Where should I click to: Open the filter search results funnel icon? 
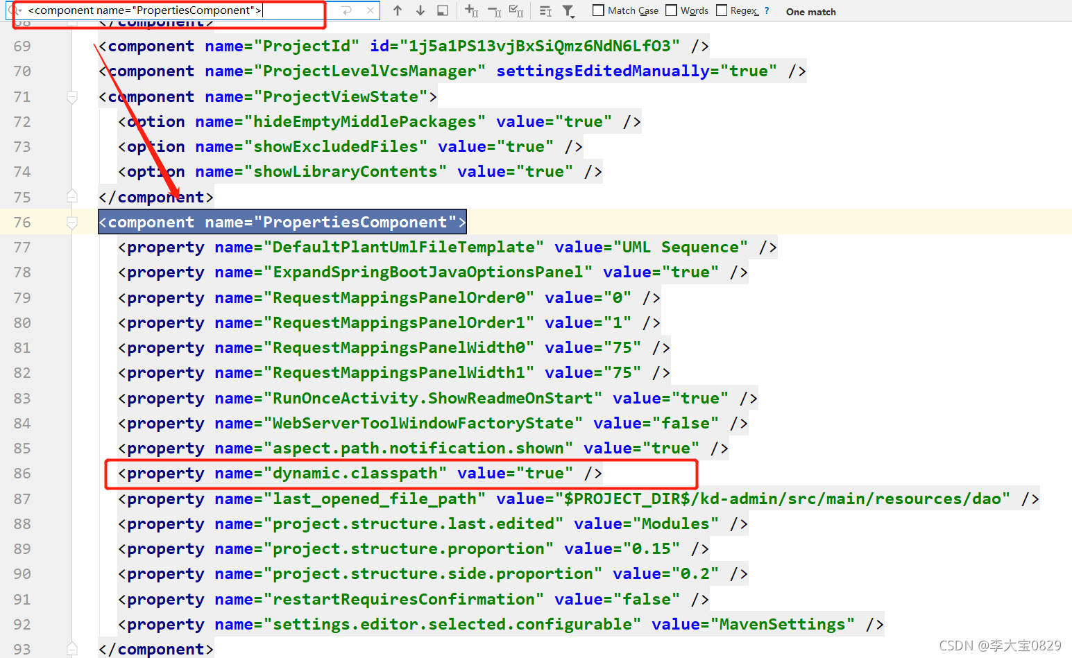click(x=568, y=10)
